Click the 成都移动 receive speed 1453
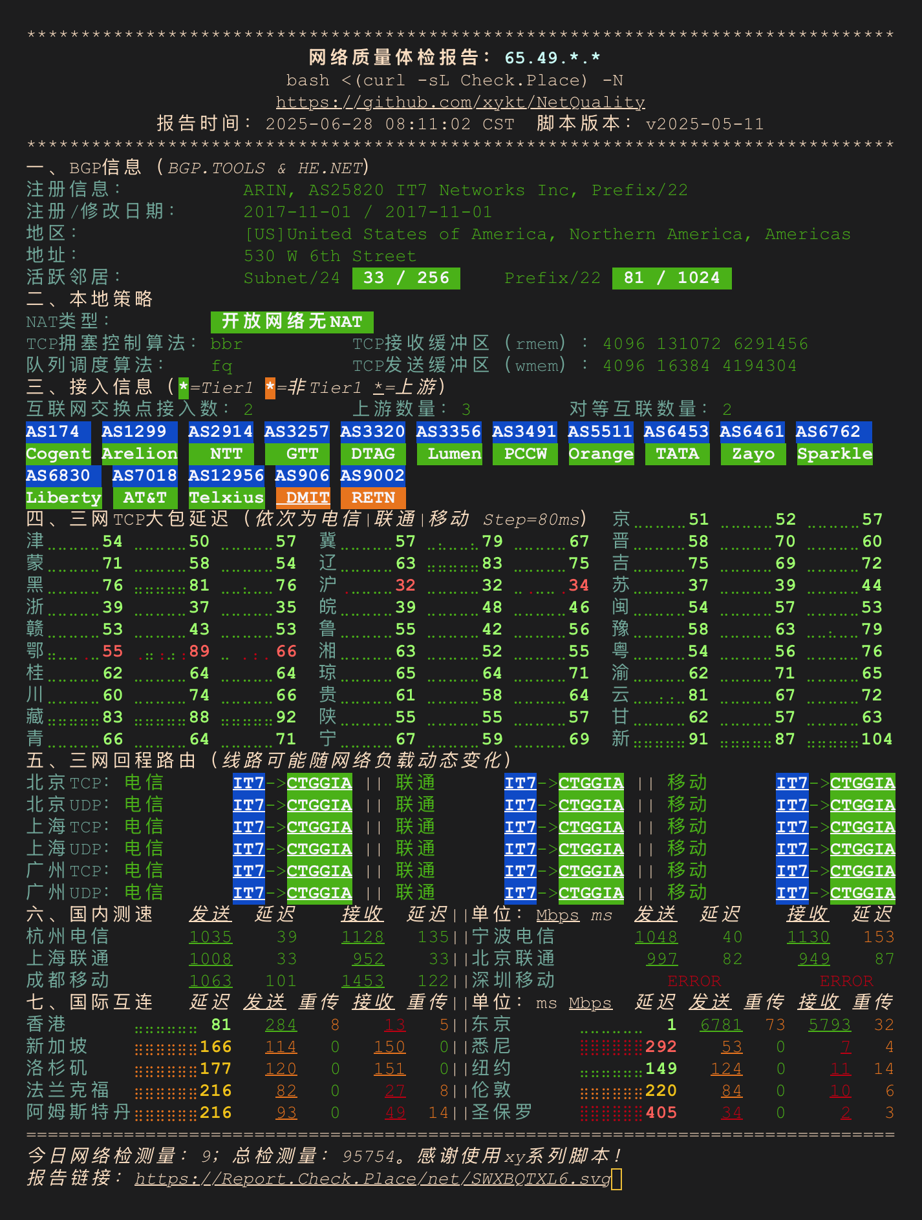 [x=363, y=981]
